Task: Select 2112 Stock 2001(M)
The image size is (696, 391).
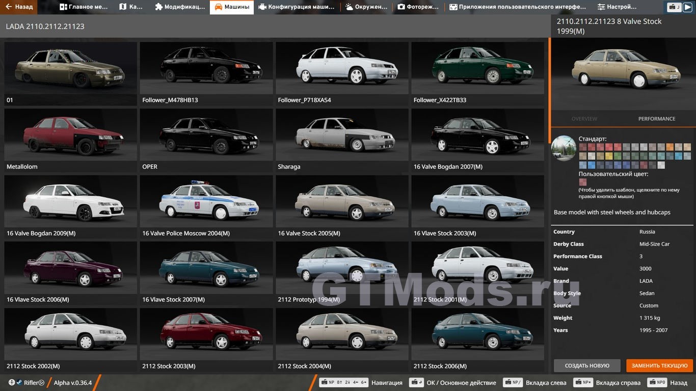Action: pyautogui.click(x=478, y=273)
